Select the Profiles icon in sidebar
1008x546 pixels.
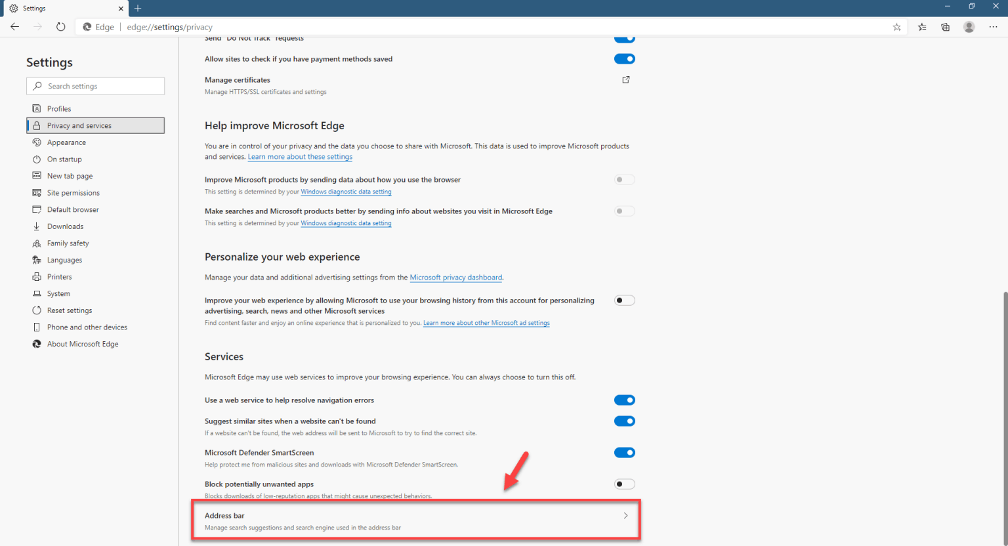[x=37, y=108]
